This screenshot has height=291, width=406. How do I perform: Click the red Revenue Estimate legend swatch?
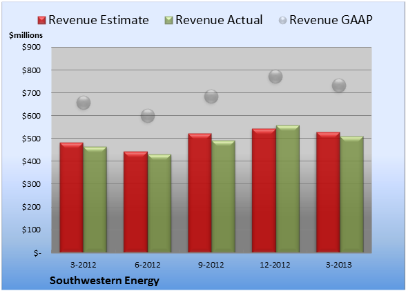point(41,21)
